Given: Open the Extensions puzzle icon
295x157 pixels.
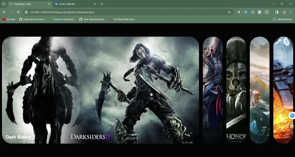Looking at the screenshot, I should tap(267, 12).
